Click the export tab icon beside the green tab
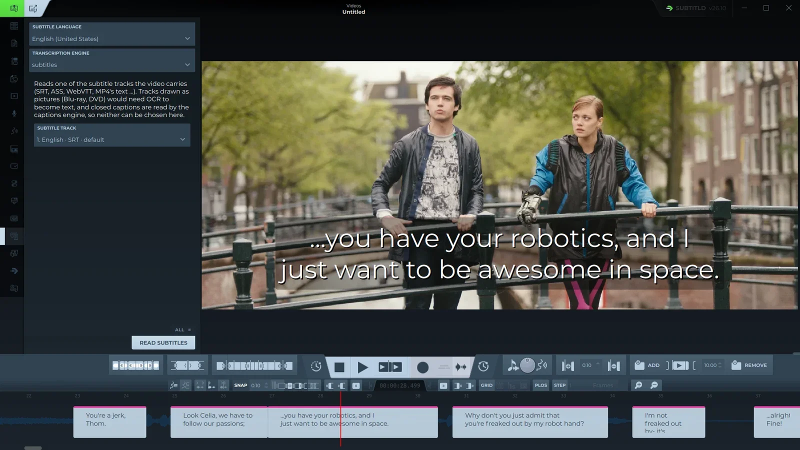Viewport: 800px width, 450px height. [x=33, y=8]
